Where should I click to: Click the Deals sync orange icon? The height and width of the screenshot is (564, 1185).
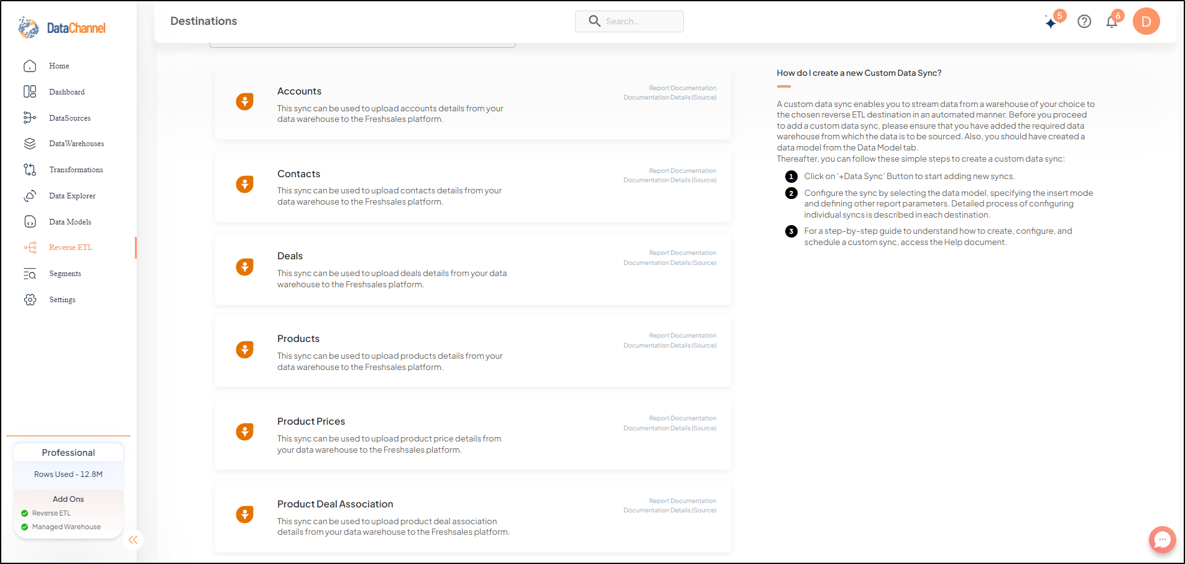(x=245, y=267)
